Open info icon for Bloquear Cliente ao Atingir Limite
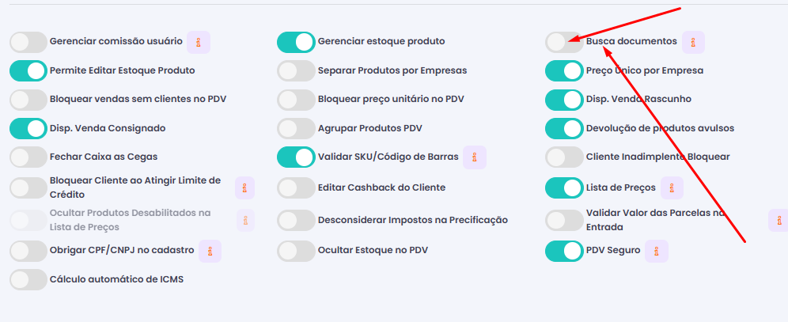The width and height of the screenshot is (788, 322). pos(245,188)
